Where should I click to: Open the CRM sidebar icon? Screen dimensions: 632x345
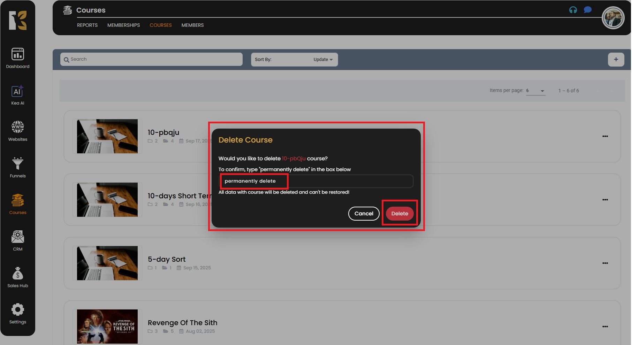coord(18,240)
